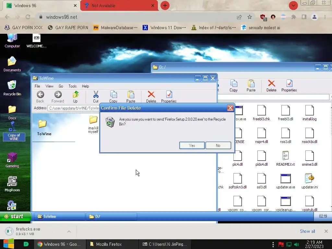Select install.log file in D:/ window

coord(310,113)
